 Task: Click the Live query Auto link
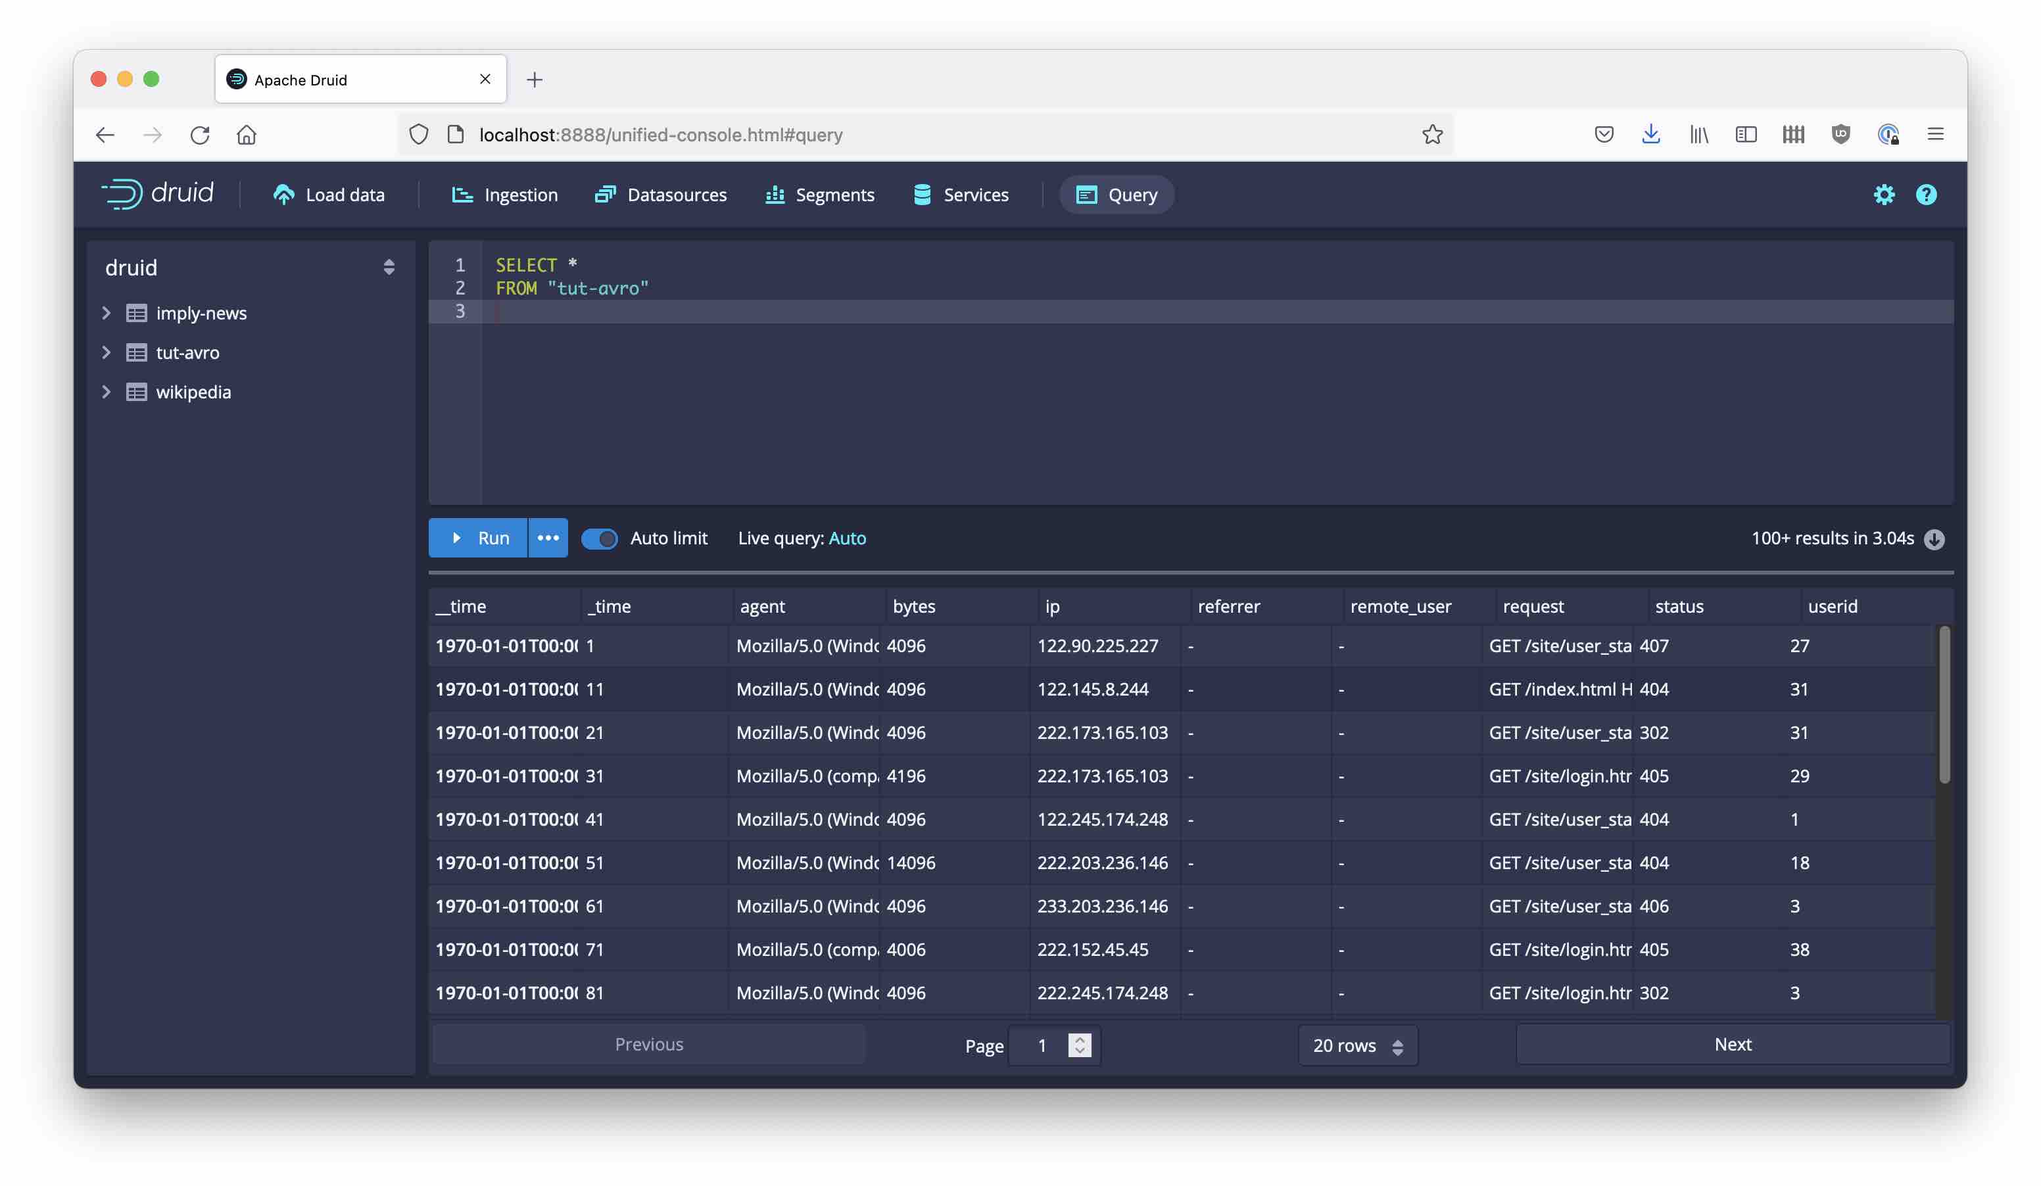[x=847, y=538]
